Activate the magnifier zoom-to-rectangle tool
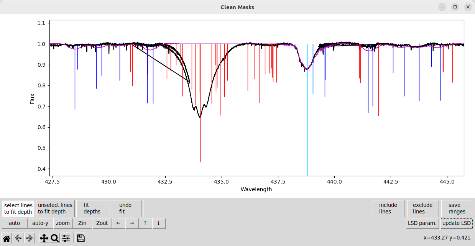This screenshot has width=475, height=246. pos(55,238)
